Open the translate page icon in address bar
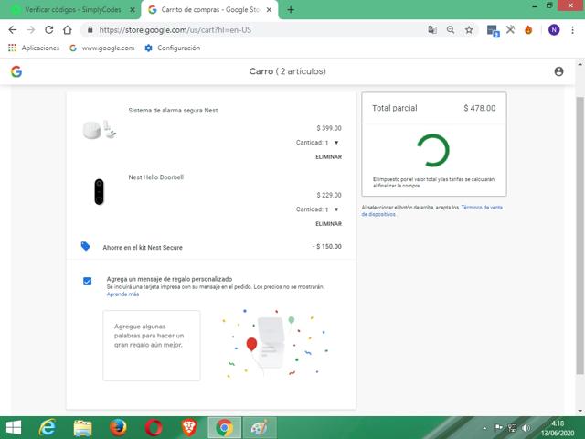The image size is (585, 439). click(x=432, y=30)
